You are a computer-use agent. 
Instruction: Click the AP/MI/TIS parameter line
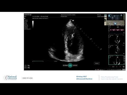[40, 18]
